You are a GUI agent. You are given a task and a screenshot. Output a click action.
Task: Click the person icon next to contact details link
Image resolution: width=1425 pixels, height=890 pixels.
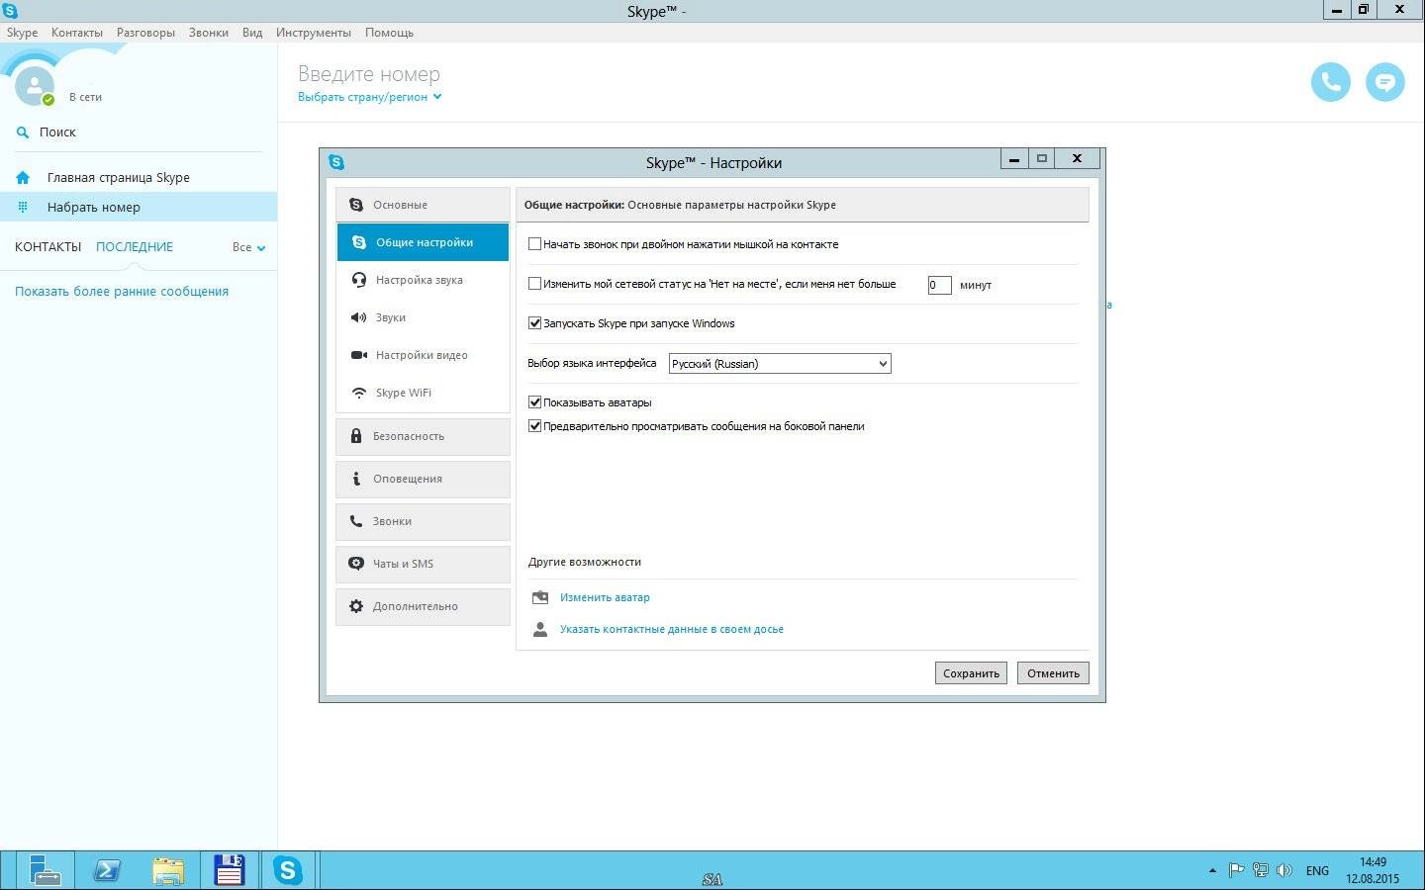(540, 629)
